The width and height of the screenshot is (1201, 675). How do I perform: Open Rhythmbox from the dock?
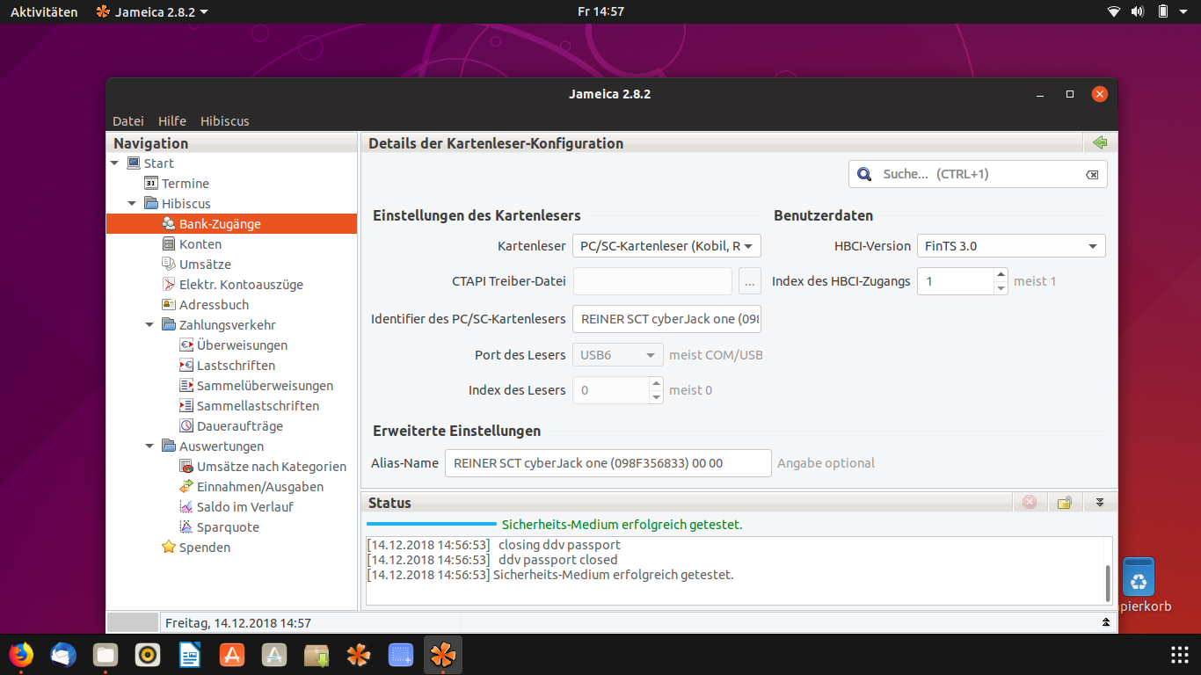pyautogui.click(x=147, y=655)
